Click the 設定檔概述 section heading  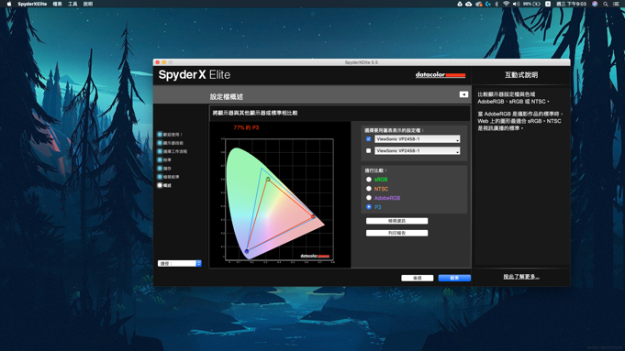point(227,97)
